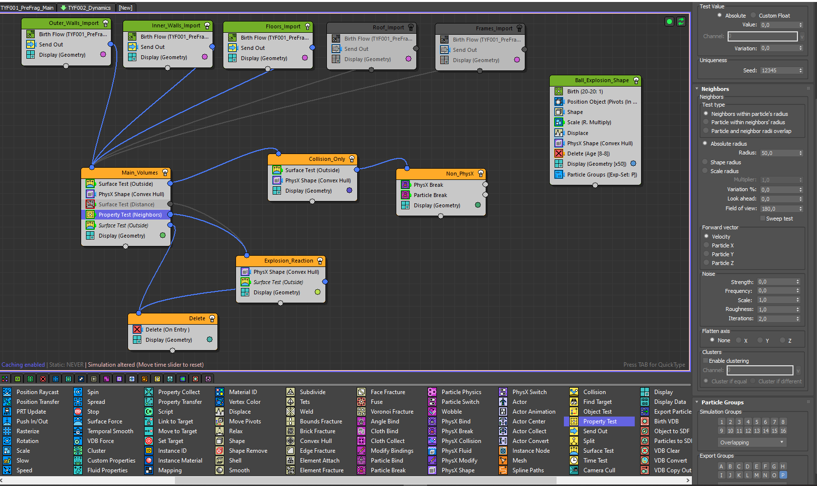Click the Collision_Only event header
Screen dimensions: 817x486
tap(313, 159)
